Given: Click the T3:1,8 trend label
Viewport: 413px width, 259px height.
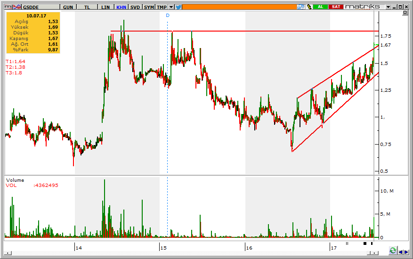Looking at the screenshot, I should tap(14, 73).
